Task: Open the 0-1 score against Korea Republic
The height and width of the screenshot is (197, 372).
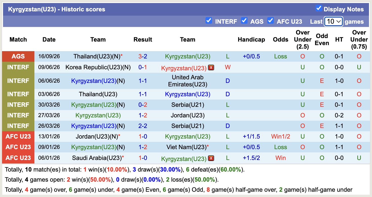Action: (x=143, y=67)
